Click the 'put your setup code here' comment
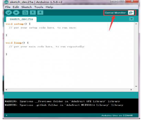Viewport: 141px width, 120px height. pyautogui.click(x=43, y=28)
